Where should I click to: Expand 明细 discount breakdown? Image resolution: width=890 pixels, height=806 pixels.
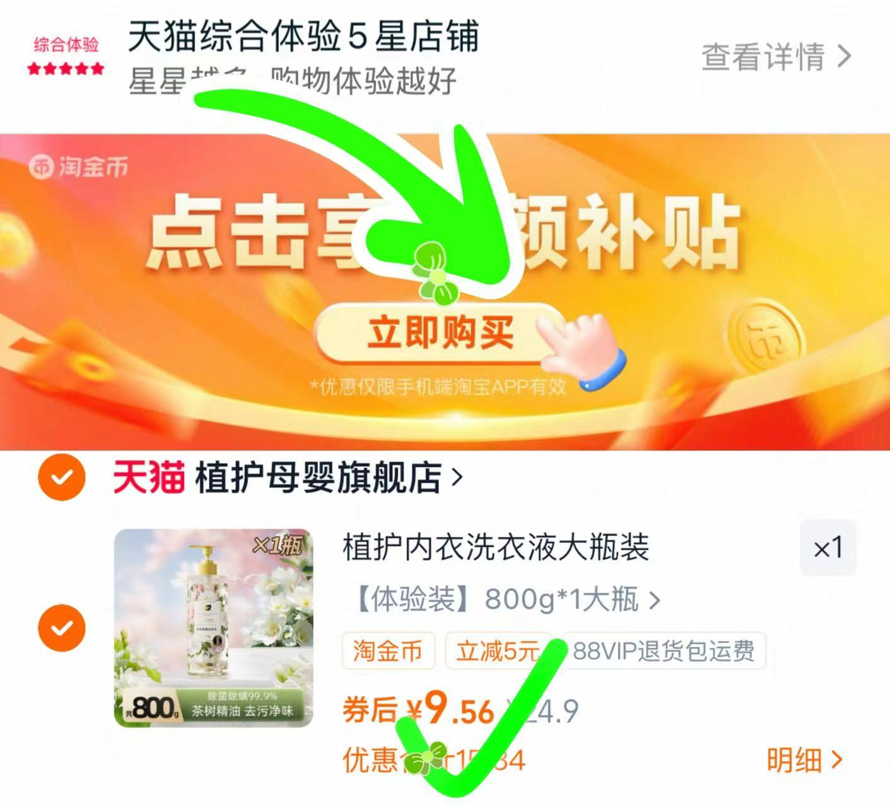[x=805, y=760]
